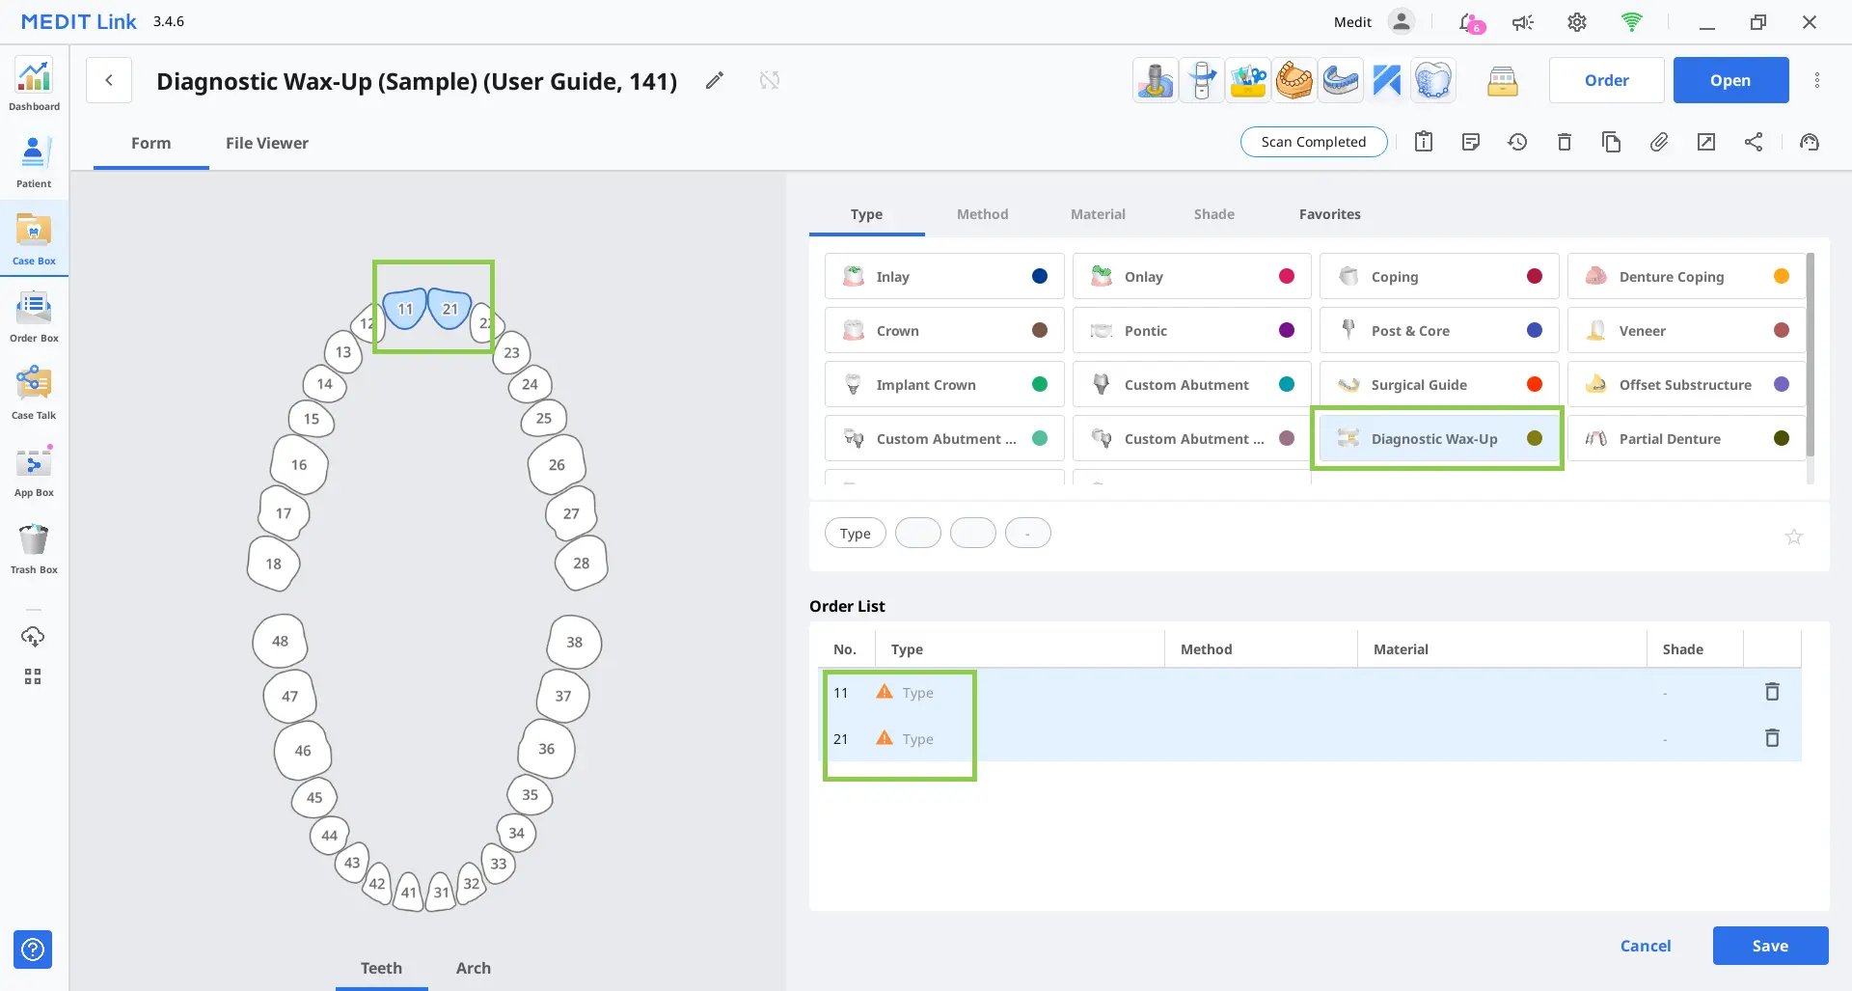Delete order row 11
Screen dimensions: 1852x991
1772,692
